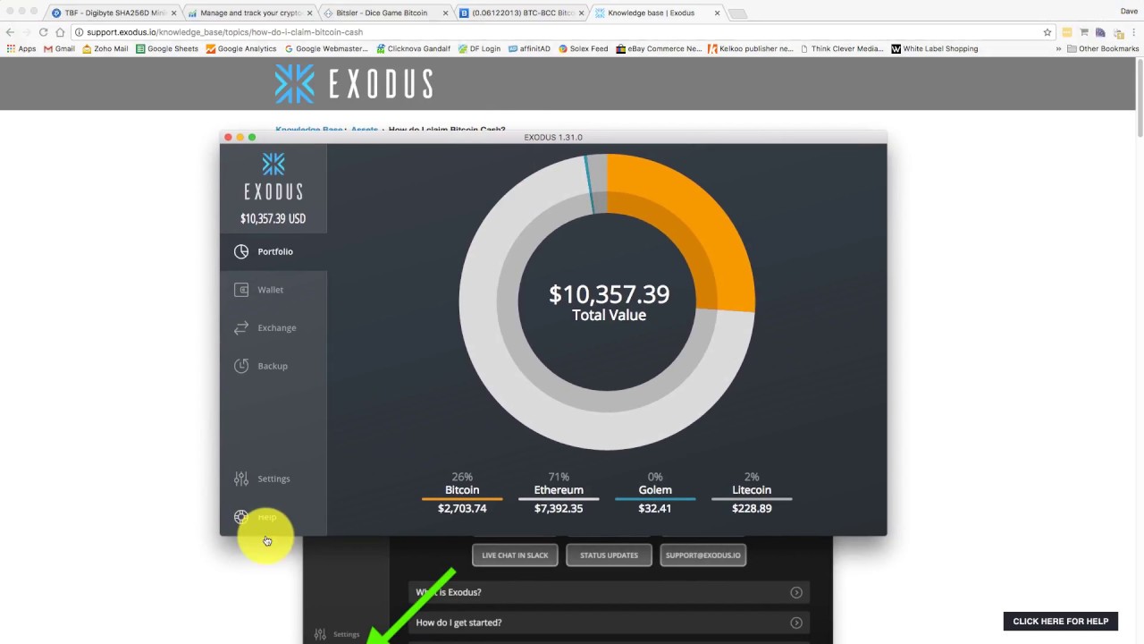1144x644 pixels.
Task: Open Gmail bookmark
Action: coord(59,48)
